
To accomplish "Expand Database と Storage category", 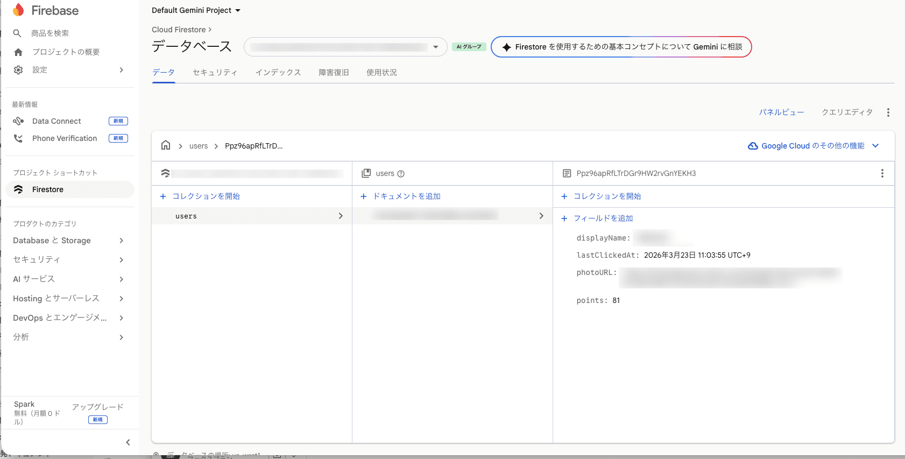I will pyautogui.click(x=122, y=241).
